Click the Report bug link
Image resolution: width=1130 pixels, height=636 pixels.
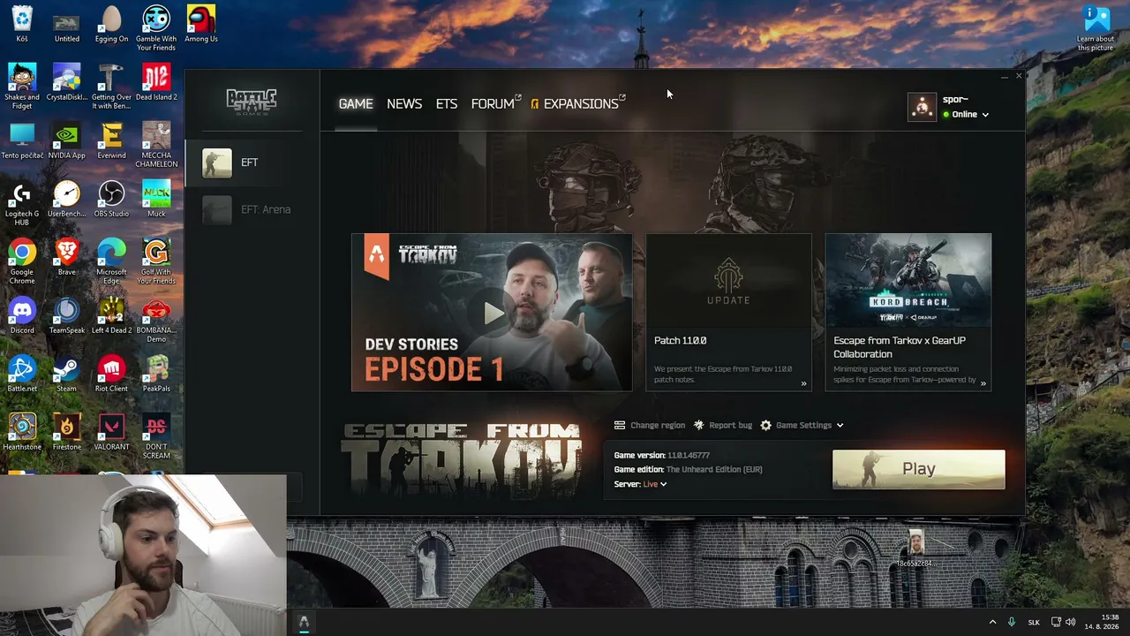coord(723,426)
